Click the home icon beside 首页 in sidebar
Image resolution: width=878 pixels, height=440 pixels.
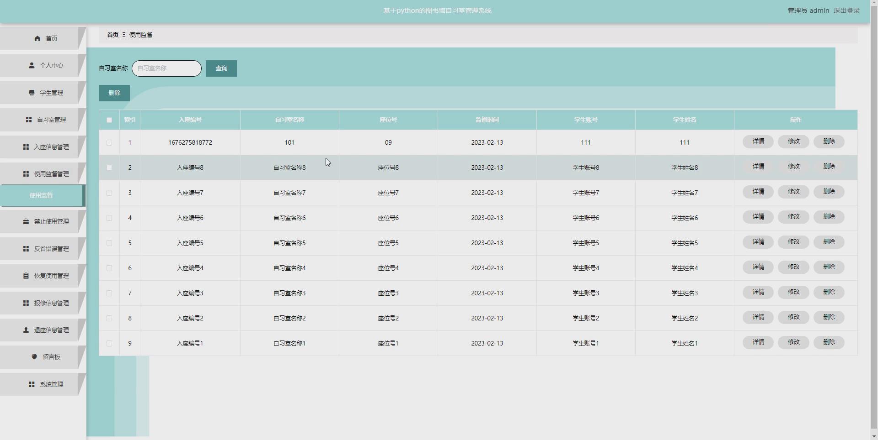pyautogui.click(x=37, y=38)
